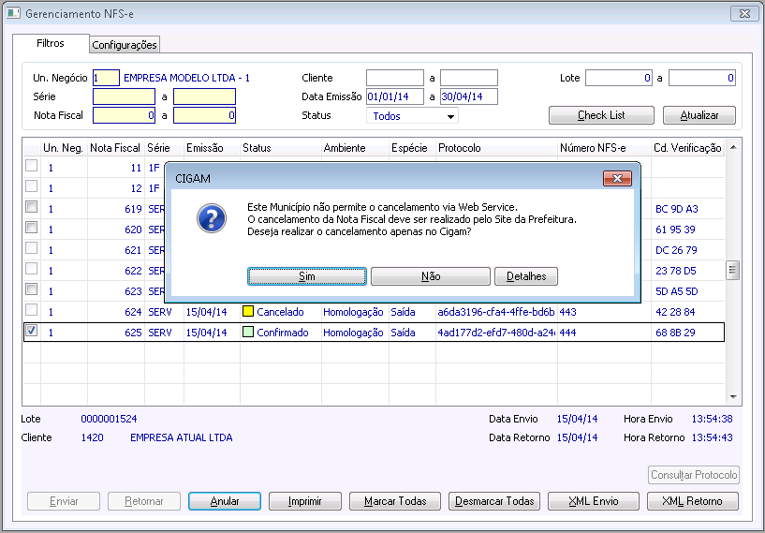Image resolution: width=765 pixels, height=533 pixels.
Task: Focus the first Lote input field
Action: point(619,78)
